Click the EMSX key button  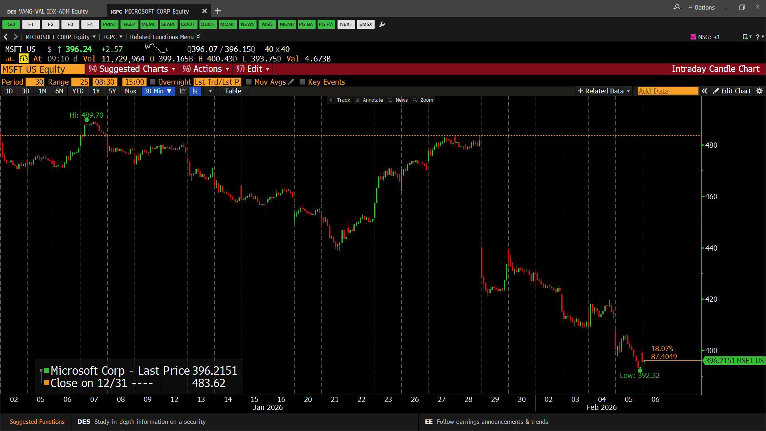[365, 24]
